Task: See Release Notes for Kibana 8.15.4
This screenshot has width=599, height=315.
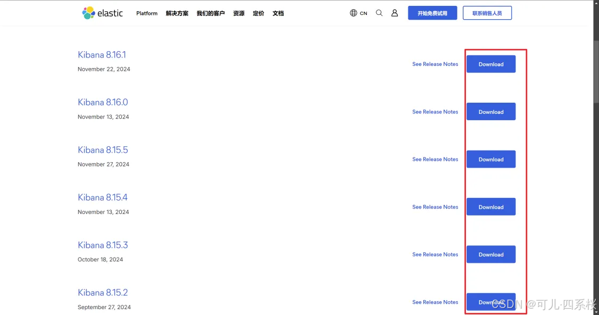Action: coord(435,206)
